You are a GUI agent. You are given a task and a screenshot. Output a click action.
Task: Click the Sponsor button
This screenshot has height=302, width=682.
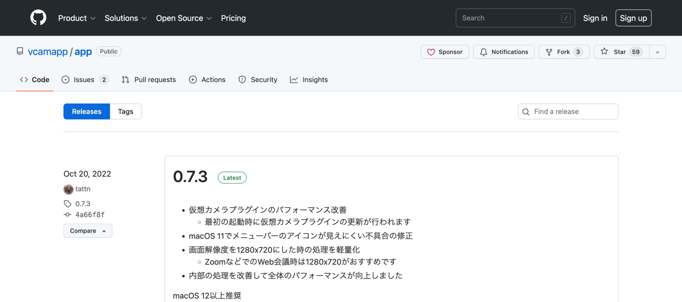(x=445, y=52)
